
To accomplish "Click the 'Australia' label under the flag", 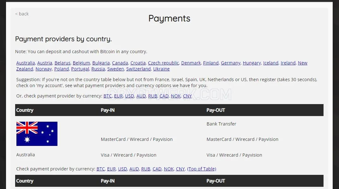I will pos(26,155).
